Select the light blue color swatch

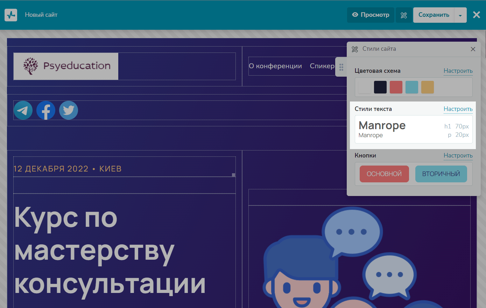(412, 87)
